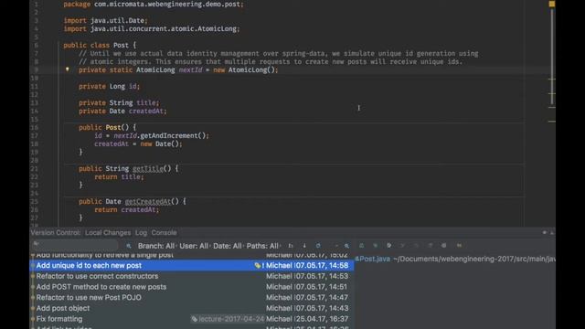Toggle IntelliSort in the log toolbar
The image size is (585, 329).
click(x=291, y=246)
